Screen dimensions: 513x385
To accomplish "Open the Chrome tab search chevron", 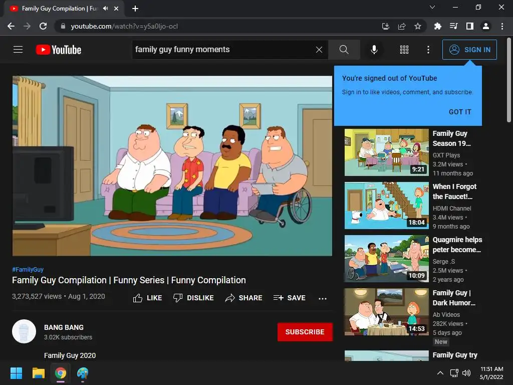I will (x=432, y=7).
